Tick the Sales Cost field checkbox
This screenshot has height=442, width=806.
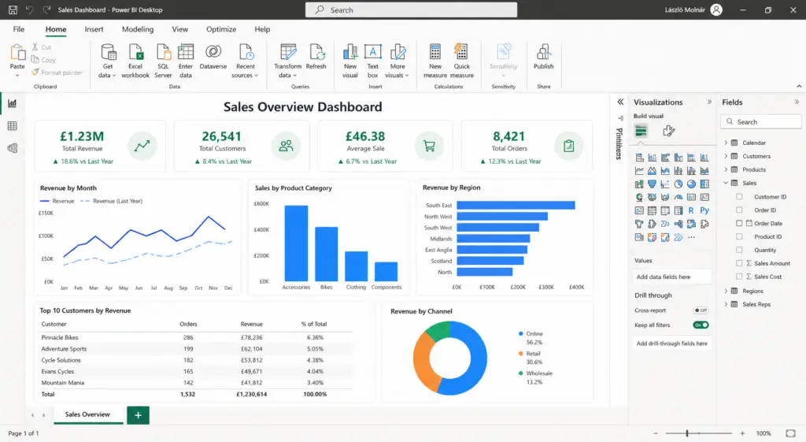[x=739, y=277]
